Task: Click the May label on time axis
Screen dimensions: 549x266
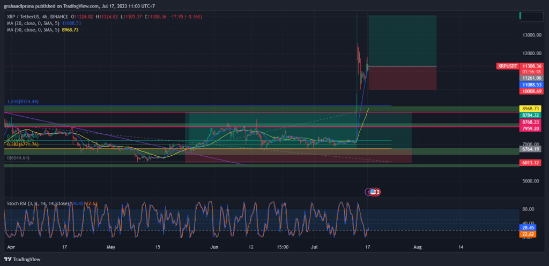Action: (x=111, y=247)
